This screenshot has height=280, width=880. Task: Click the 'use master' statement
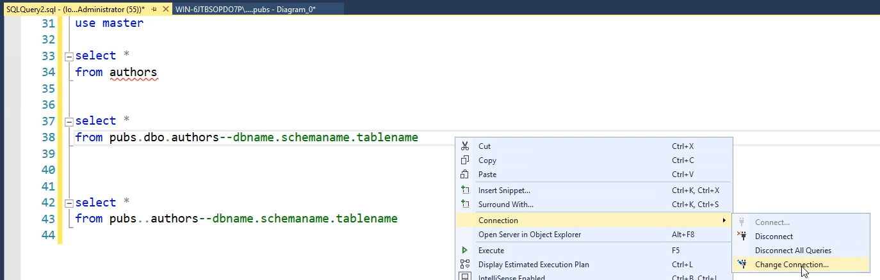pyautogui.click(x=110, y=23)
